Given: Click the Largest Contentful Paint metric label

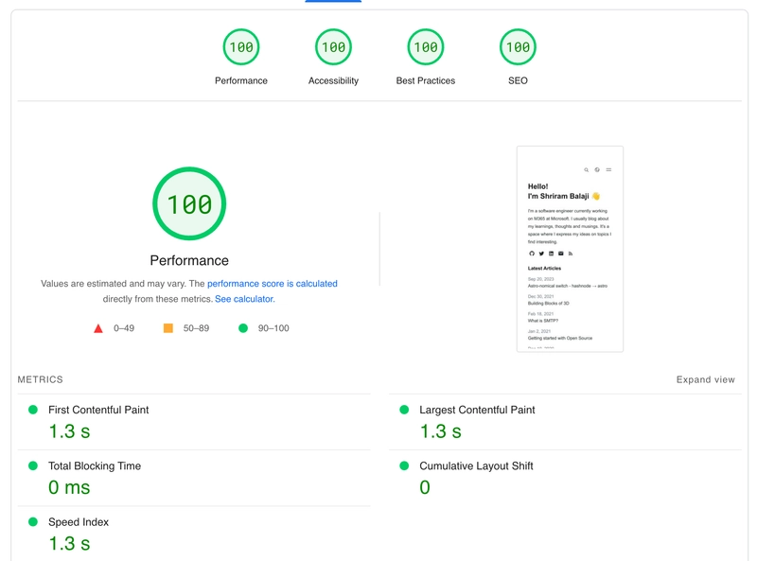Looking at the screenshot, I should point(477,410).
